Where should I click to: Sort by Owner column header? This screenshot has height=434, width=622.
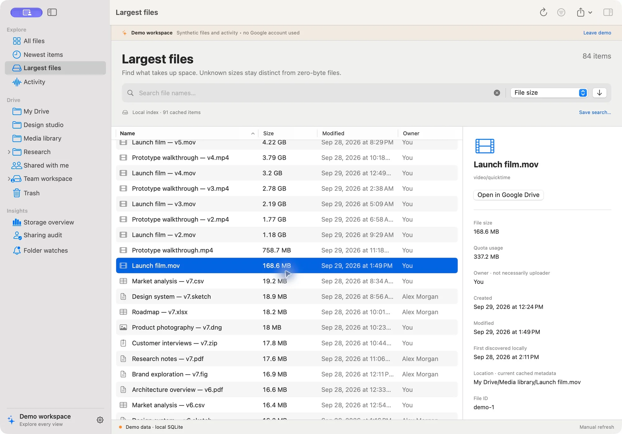coord(429,133)
